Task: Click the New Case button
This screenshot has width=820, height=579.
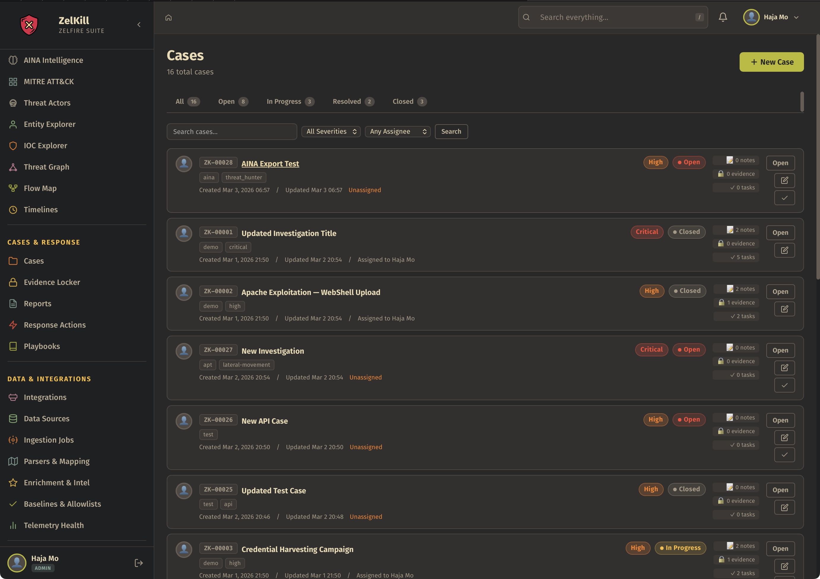Action: click(x=771, y=62)
